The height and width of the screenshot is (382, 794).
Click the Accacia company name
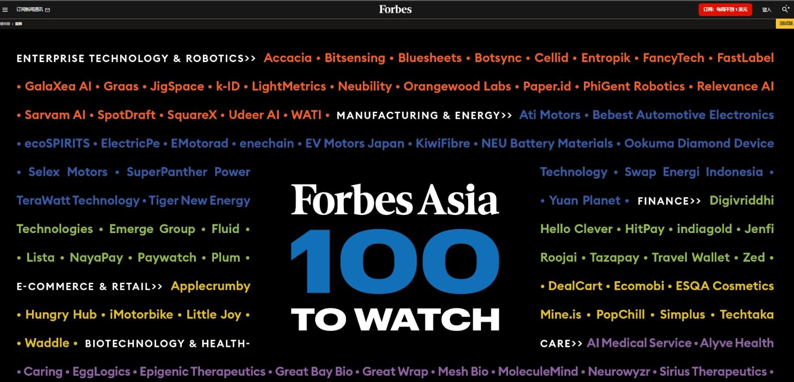[x=287, y=58]
